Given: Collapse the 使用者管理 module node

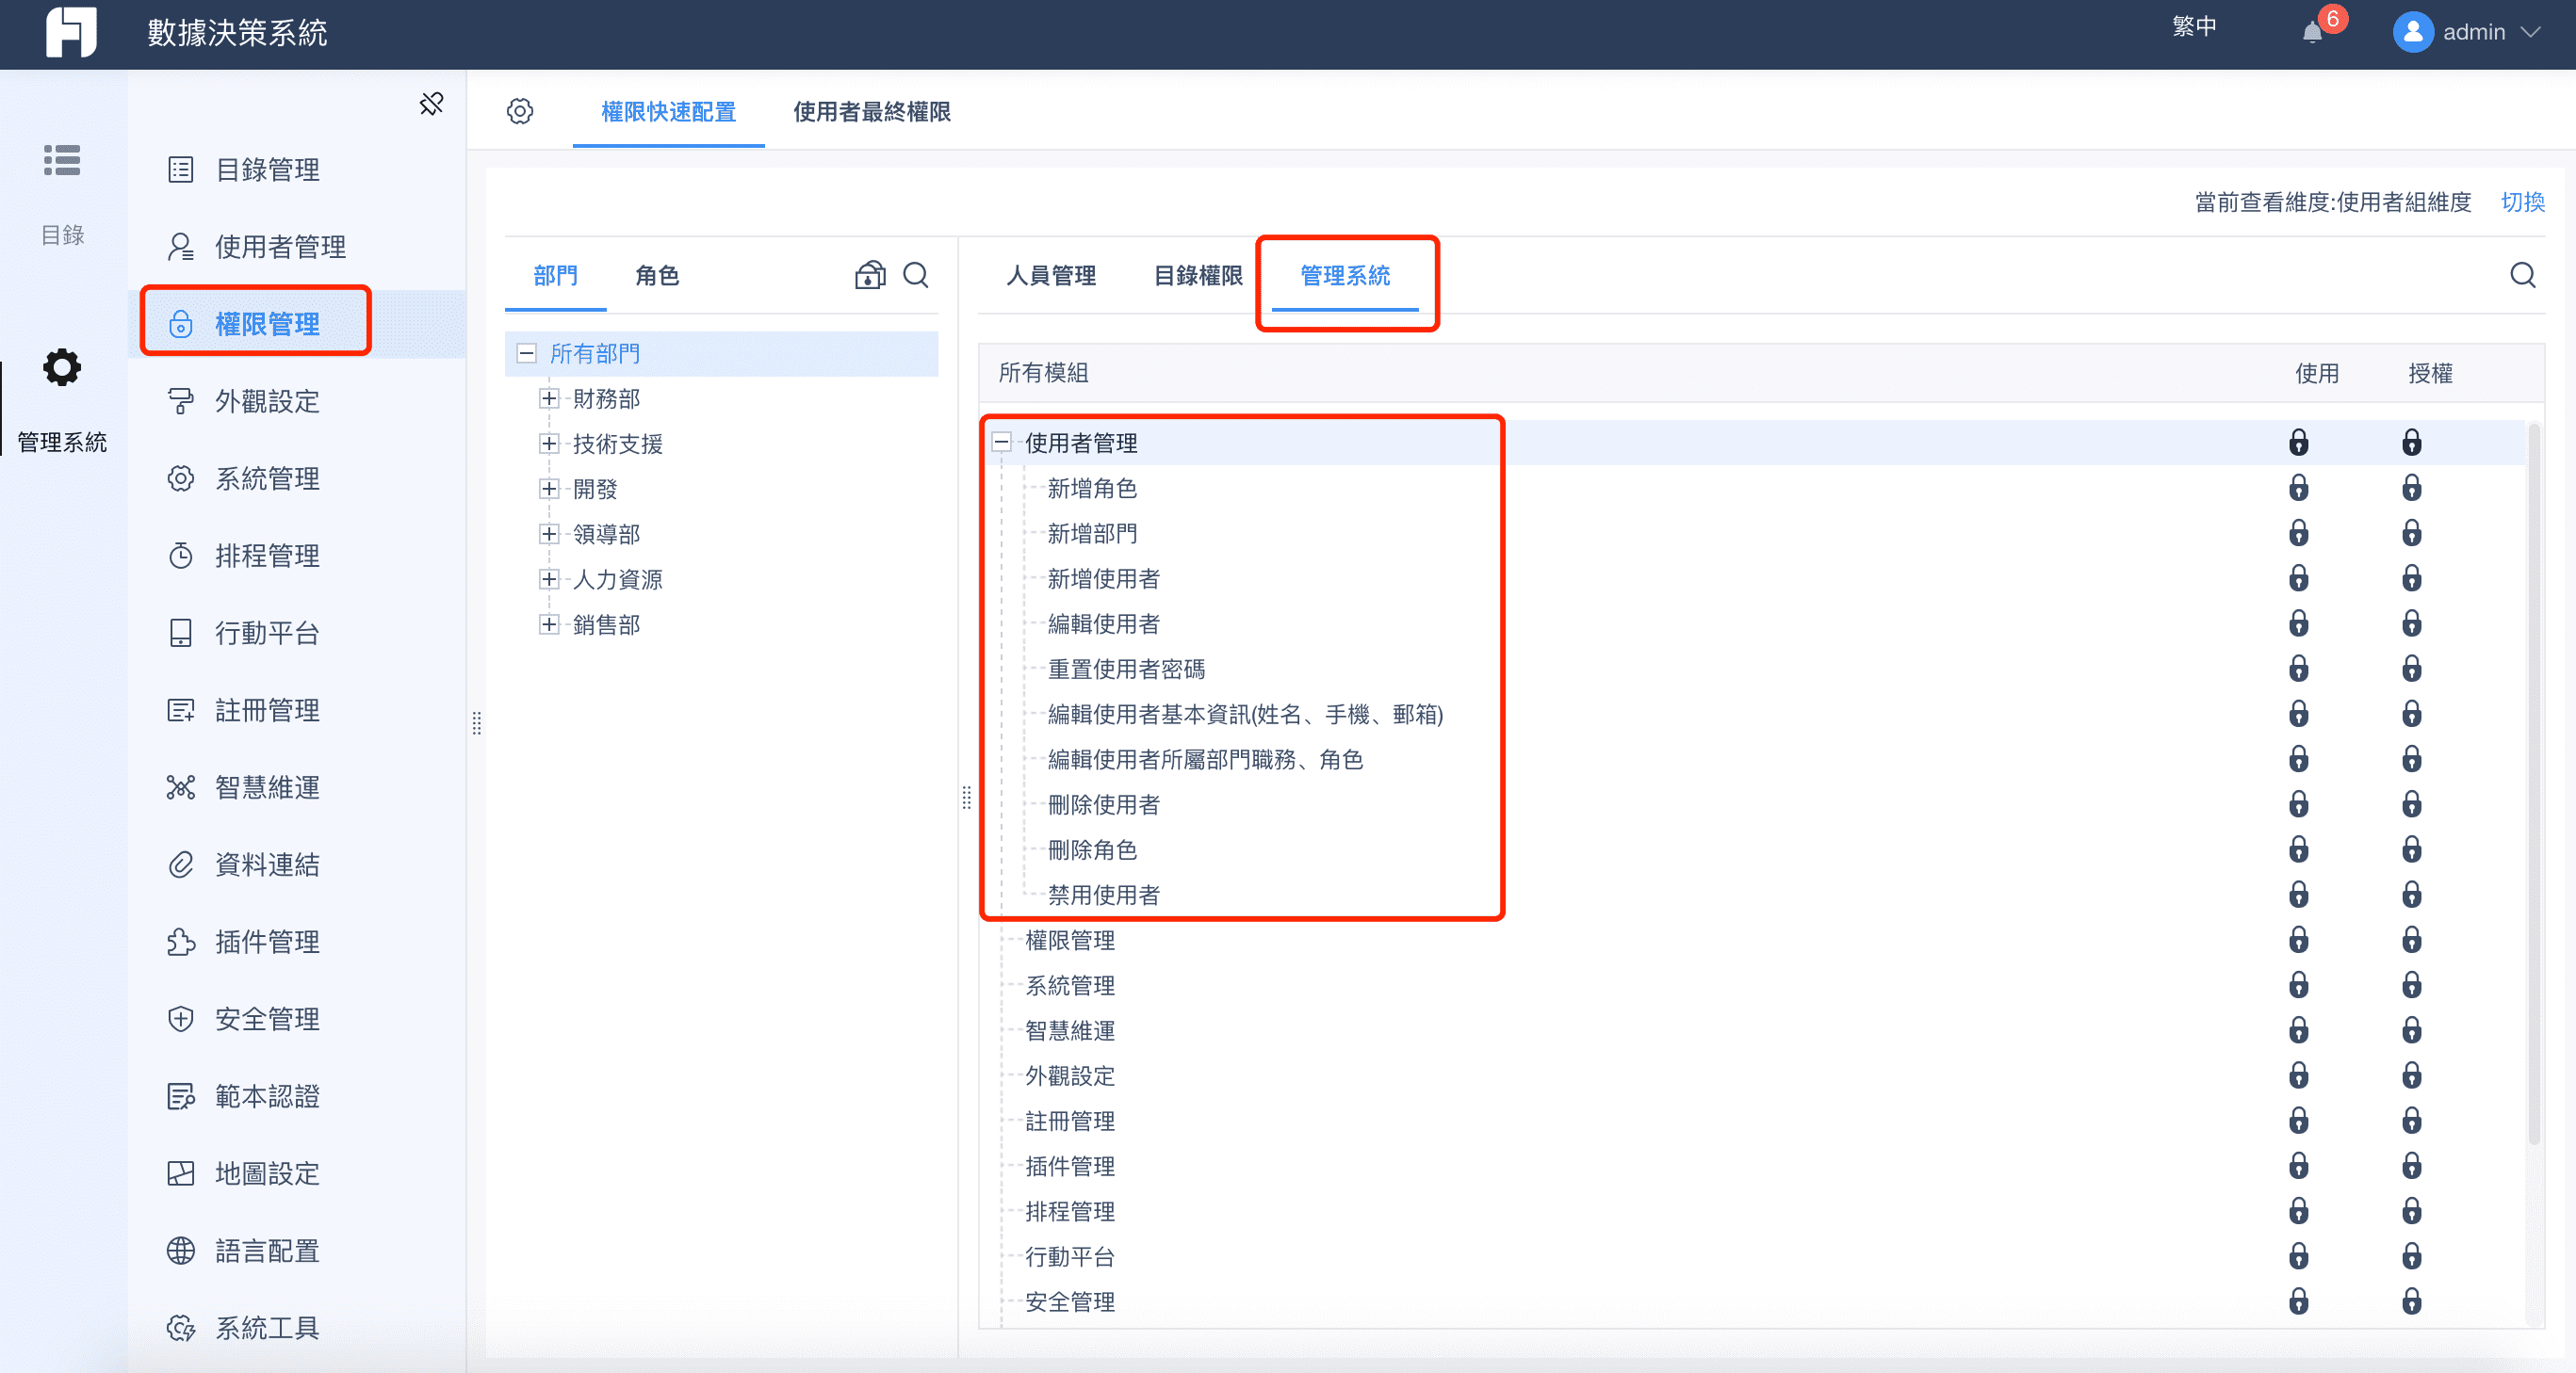Looking at the screenshot, I should (x=1001, y=442).
